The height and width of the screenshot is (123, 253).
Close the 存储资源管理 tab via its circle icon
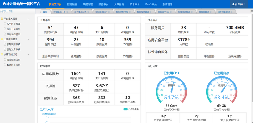(192, 12)
